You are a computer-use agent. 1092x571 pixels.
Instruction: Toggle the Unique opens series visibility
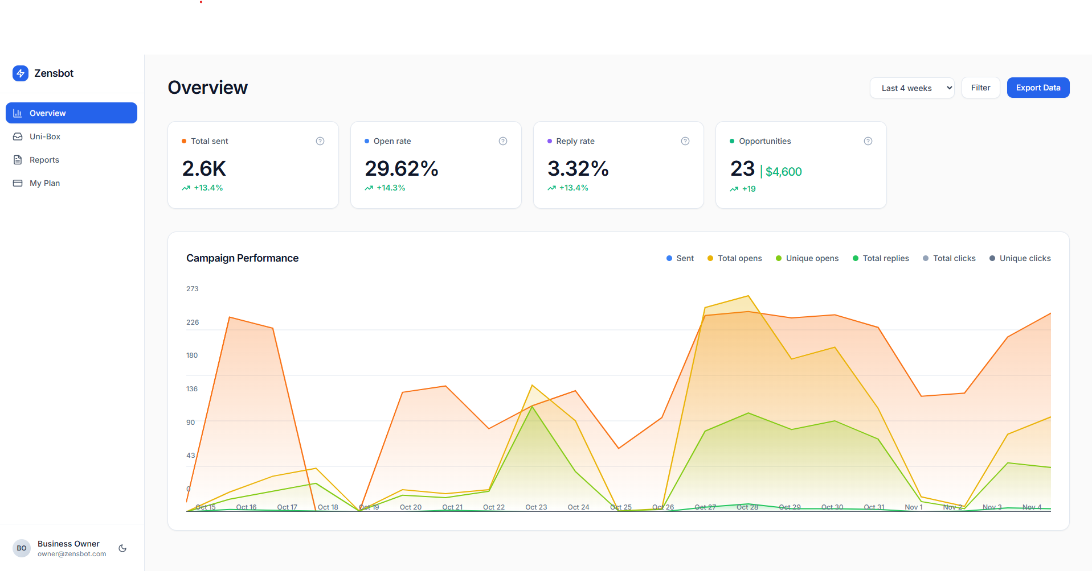pyautogui.click(x=807, y=258)
